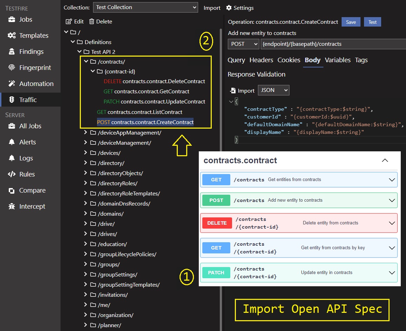Click the /planner/ folder row
406x331 pixels.
[103, 325]
